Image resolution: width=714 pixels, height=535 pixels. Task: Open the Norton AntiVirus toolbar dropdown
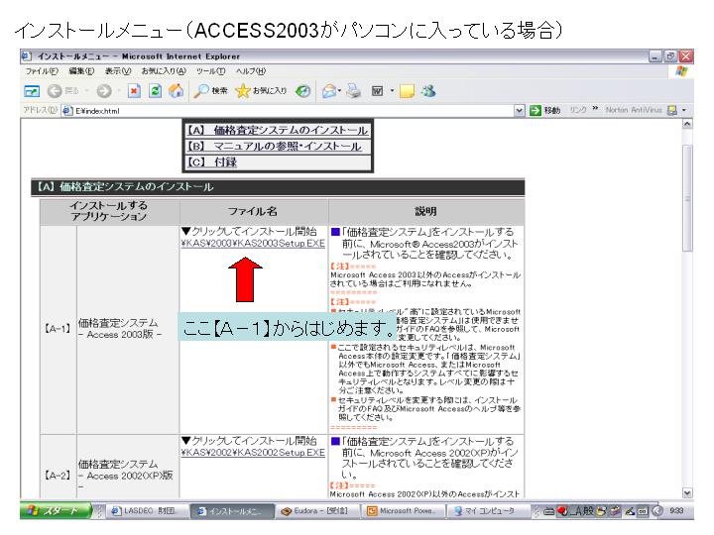684,110
